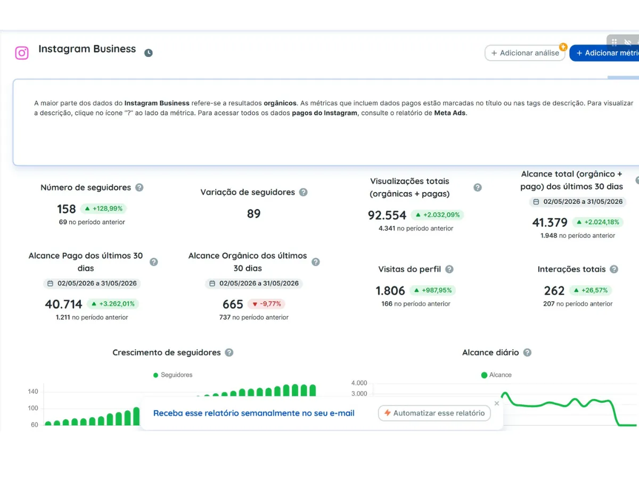Click the Meta Ads text in the description
Image resolution: width=639 pixels, height=479 pixels.
(x=450, y=113)
